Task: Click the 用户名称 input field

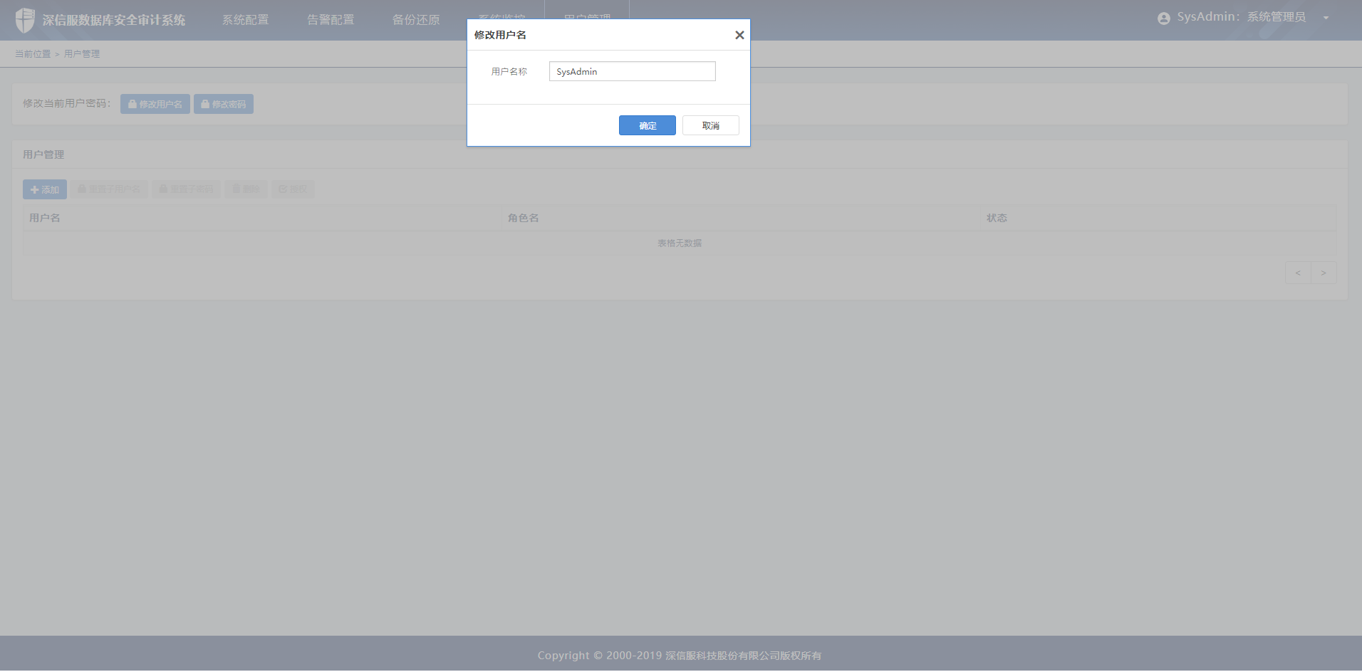Action: click(x=632, y=71)
